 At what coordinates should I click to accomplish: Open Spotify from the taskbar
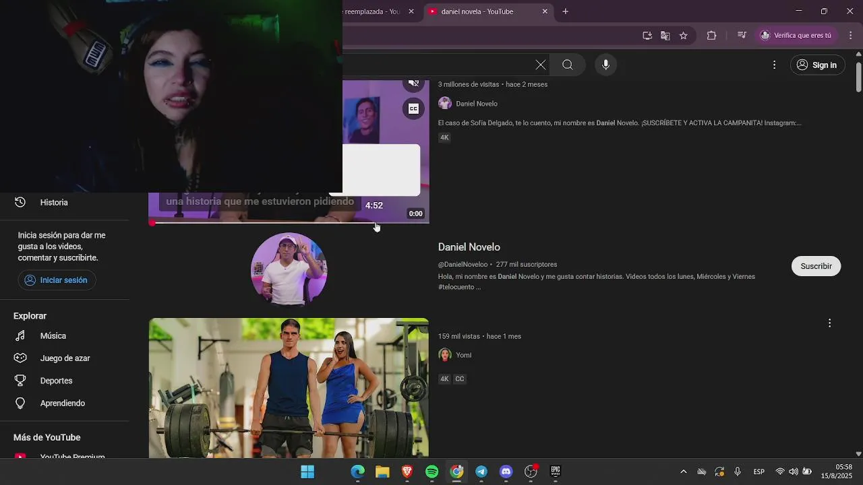(432, 472)
